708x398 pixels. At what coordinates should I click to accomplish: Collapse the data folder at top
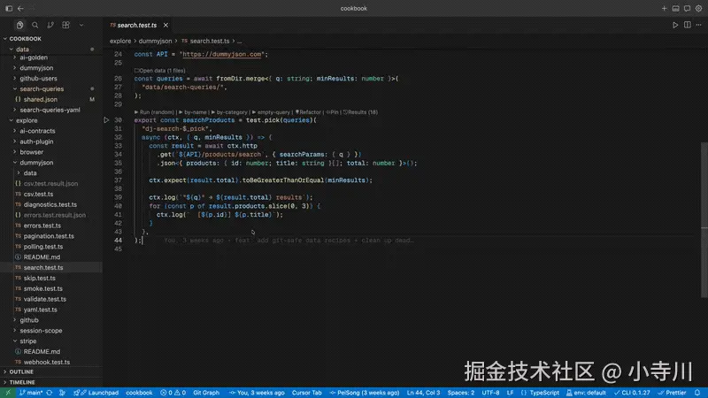pyautogui.click(x=23, y=50)
